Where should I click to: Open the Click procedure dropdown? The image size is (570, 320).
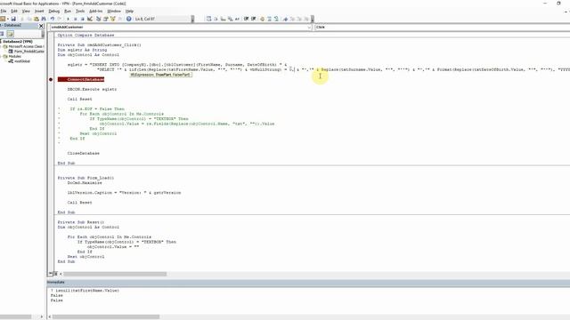point(442,28)
